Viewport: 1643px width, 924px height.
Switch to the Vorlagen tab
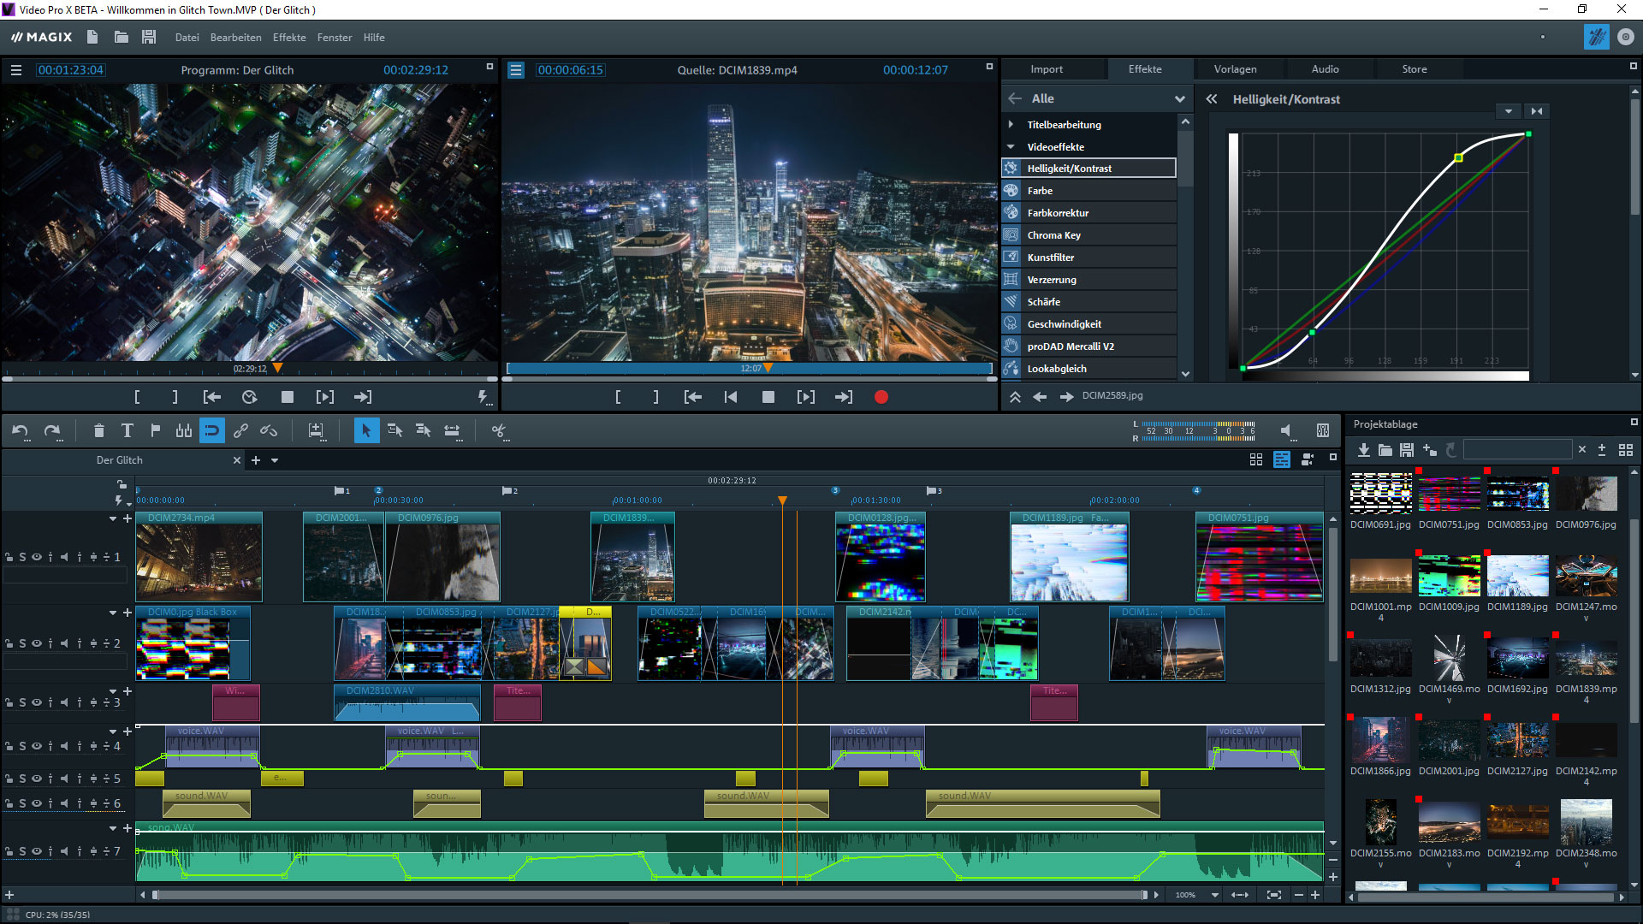(x=1235, y=69)
